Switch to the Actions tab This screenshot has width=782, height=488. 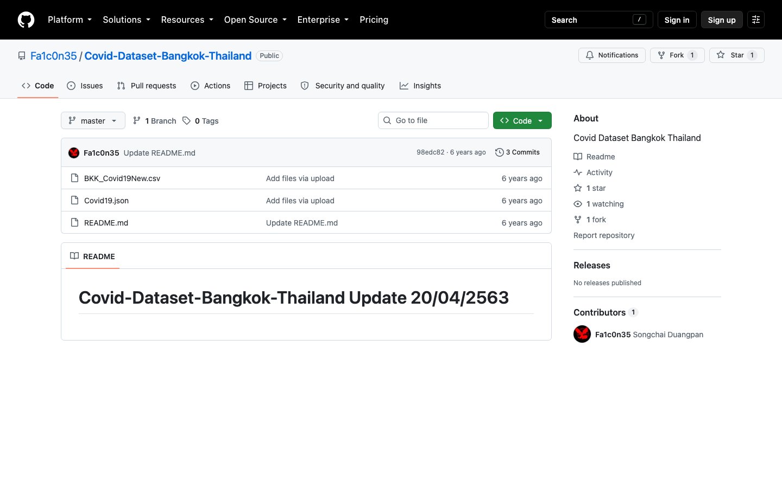211,86
